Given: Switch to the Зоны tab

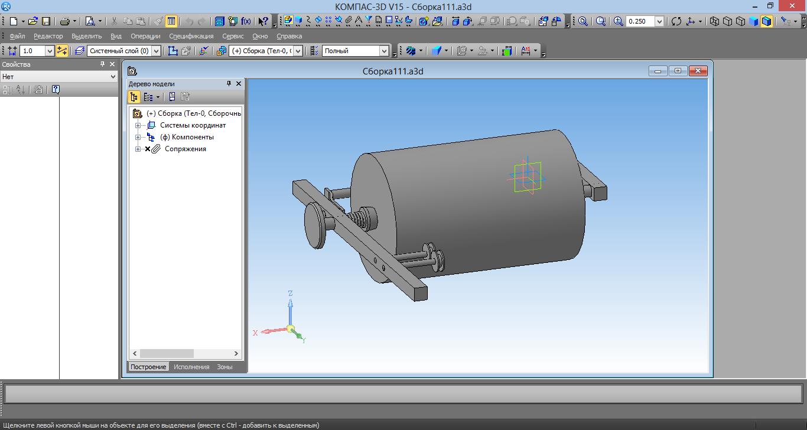Looking at the screenshot, I should pos(224,367).
